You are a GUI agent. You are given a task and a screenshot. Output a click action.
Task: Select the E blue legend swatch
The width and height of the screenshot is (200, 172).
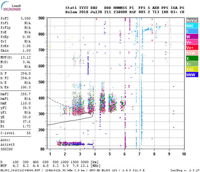tap(192, 31)
